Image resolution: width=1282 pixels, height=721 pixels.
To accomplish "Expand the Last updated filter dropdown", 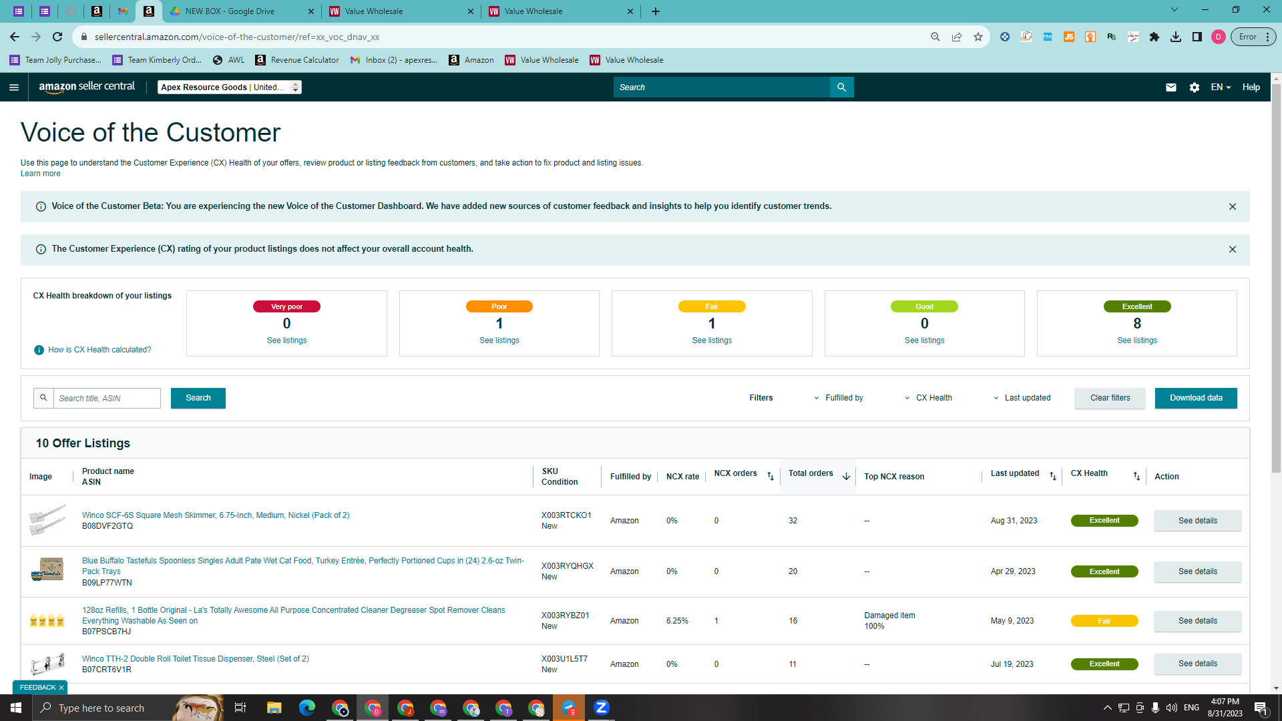I will pyautogui.click(x=1022, y=398).
